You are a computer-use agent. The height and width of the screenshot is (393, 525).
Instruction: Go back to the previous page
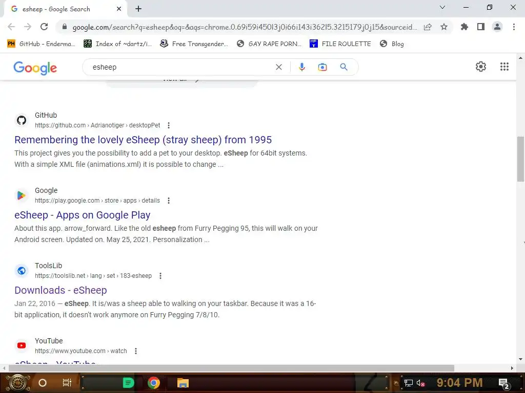[11, 27]
